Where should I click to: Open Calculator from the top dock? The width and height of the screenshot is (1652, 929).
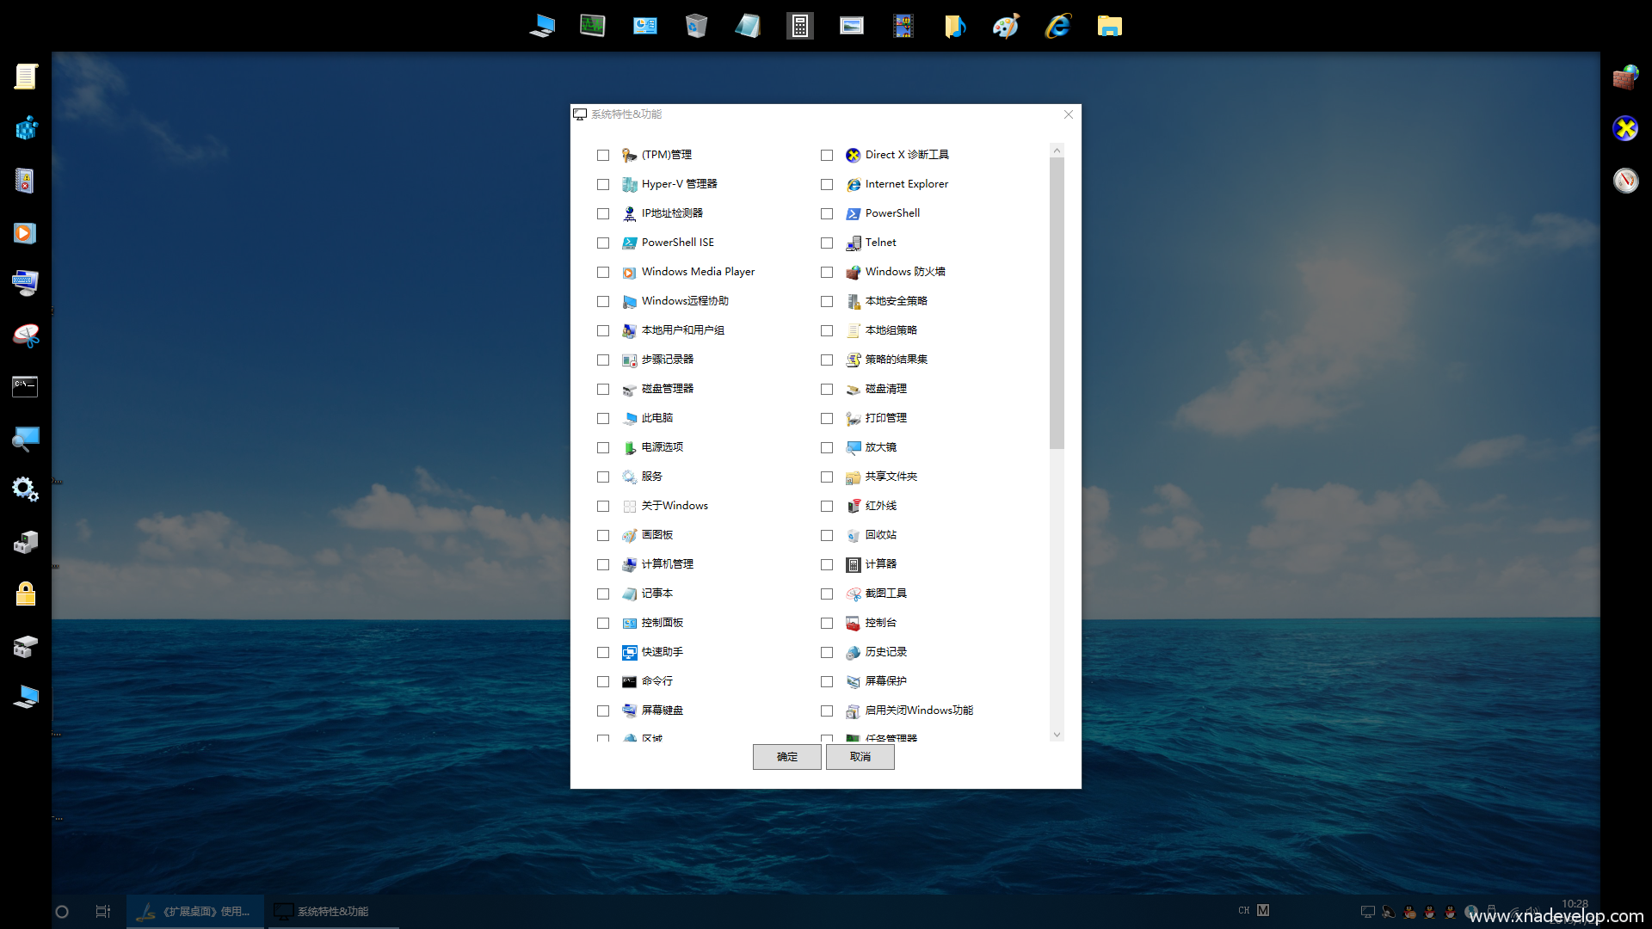[x=799, y=26]
